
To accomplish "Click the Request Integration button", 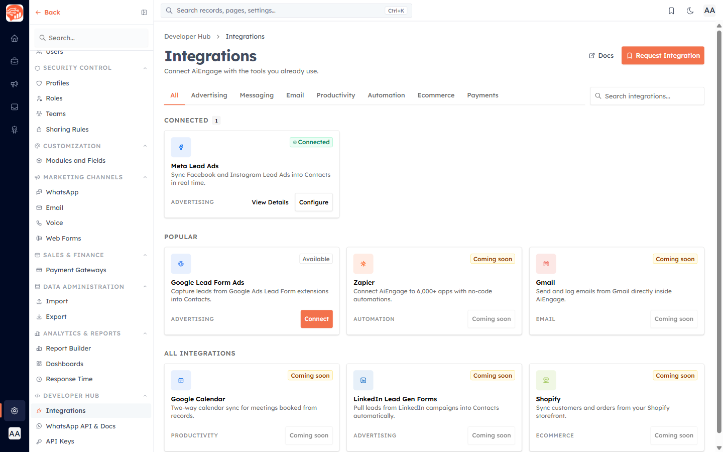I will 663,56.
